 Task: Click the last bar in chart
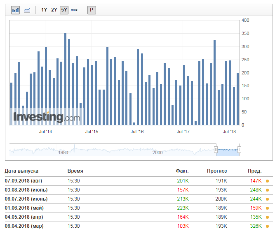(x=237, y=99)
